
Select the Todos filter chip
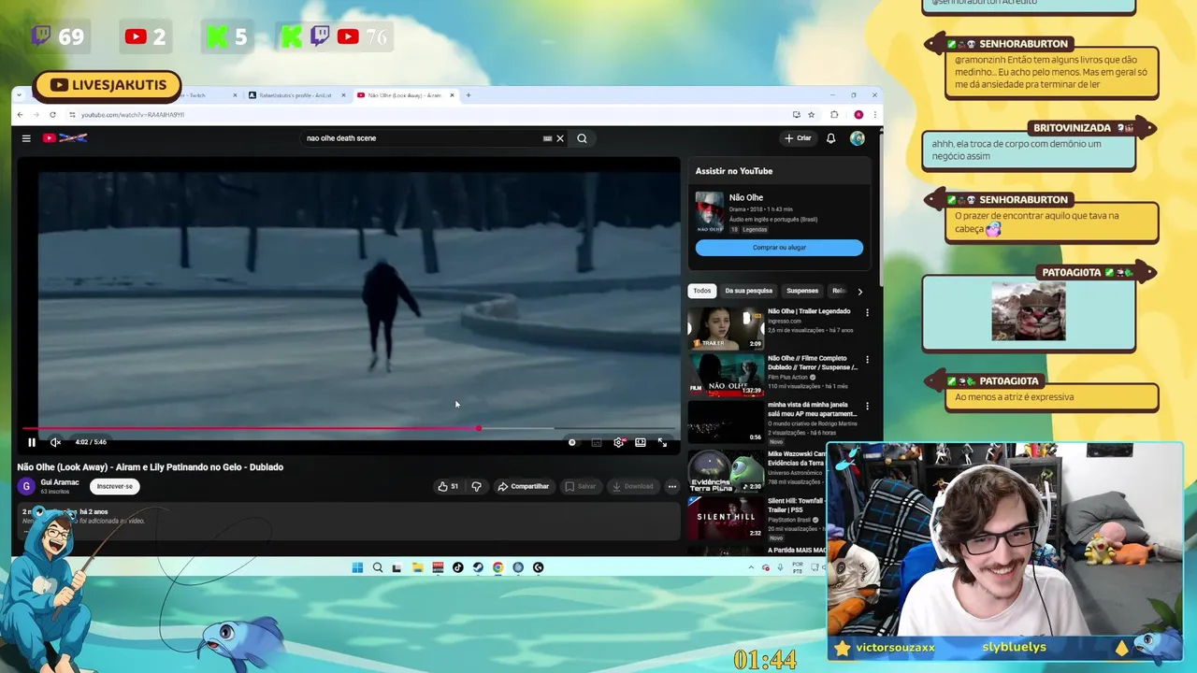click(x=702, y=291)
